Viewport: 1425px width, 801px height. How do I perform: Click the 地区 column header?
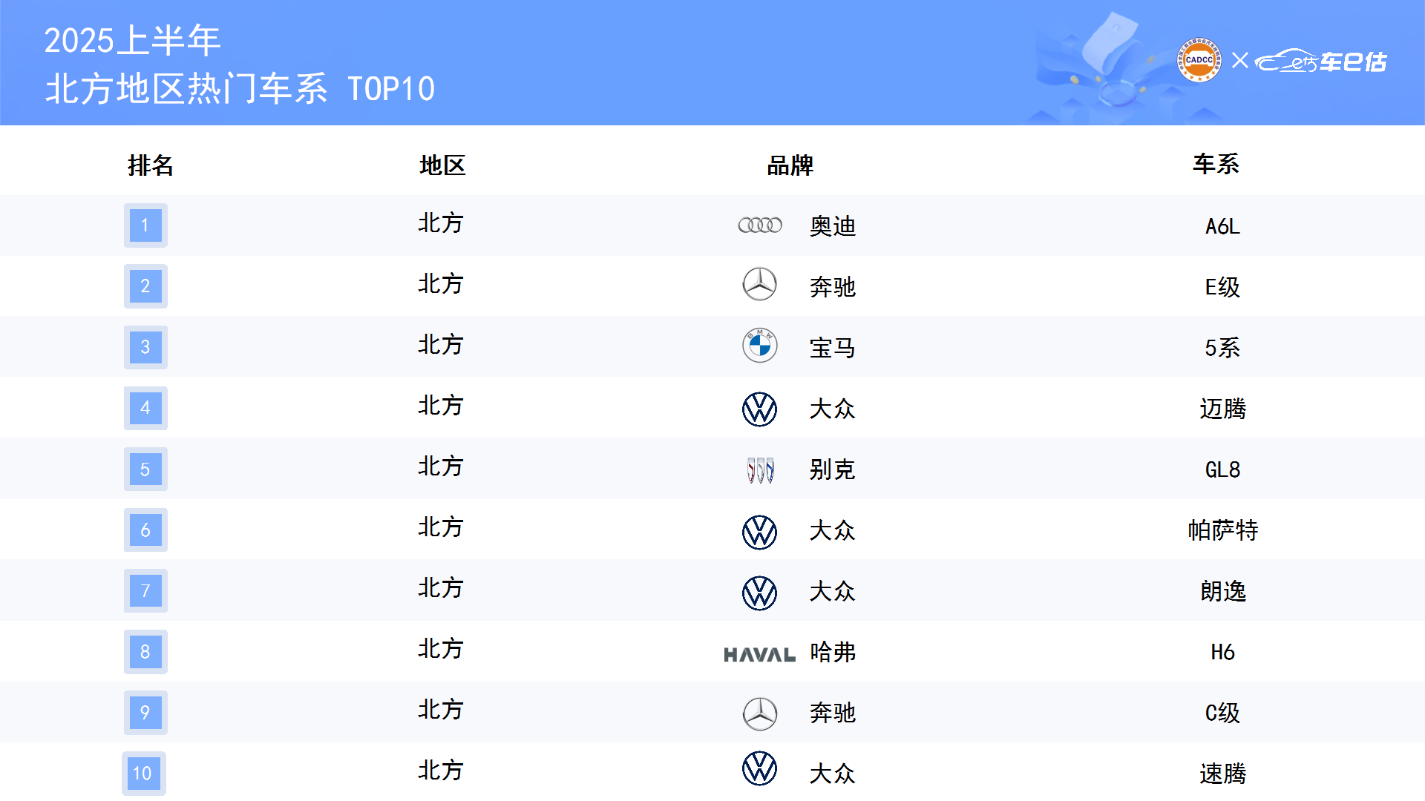point(442,165)
